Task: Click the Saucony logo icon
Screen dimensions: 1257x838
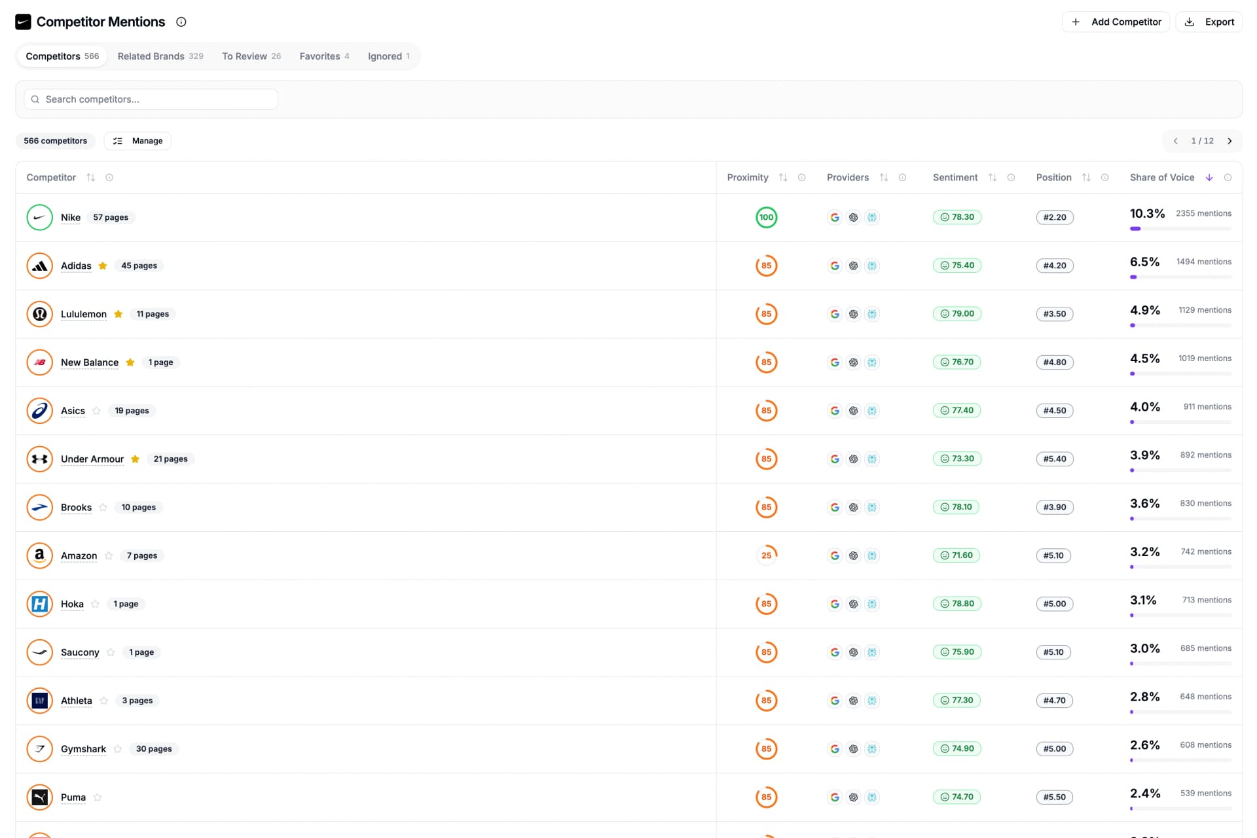Action: tap(39, 652)
